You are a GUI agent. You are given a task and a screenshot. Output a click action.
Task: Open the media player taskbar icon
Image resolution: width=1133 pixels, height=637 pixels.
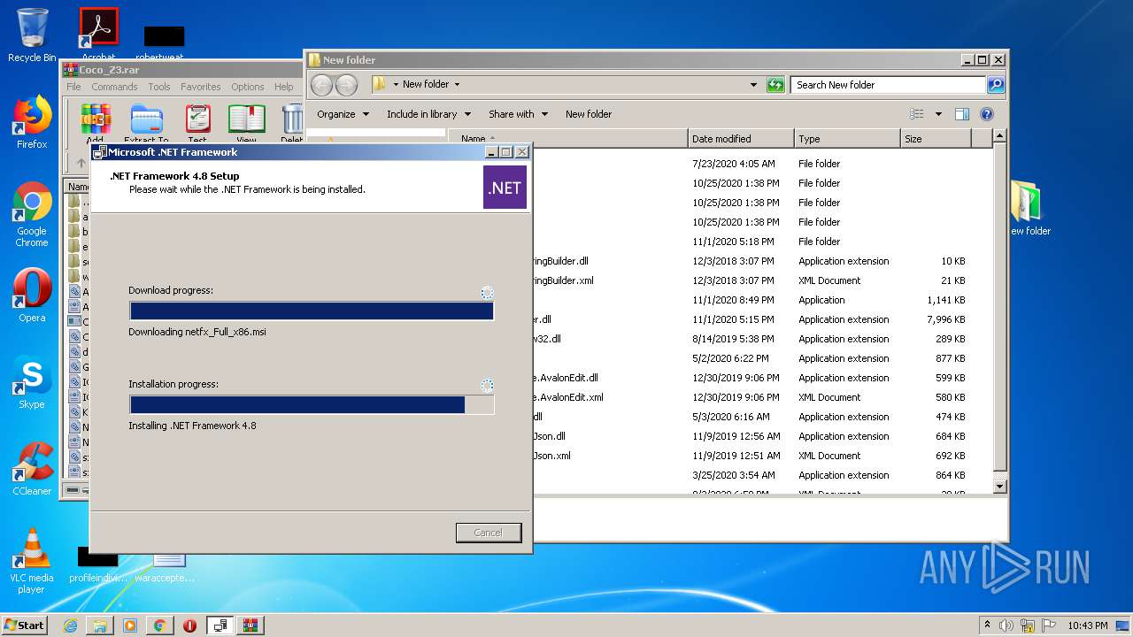(130, 625)
